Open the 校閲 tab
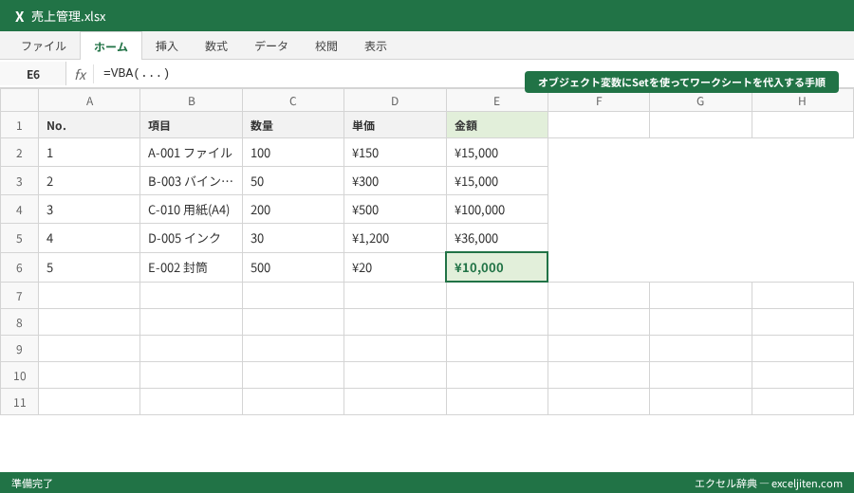The width and height of the screenshot is (854, 493). pos(326,46)
